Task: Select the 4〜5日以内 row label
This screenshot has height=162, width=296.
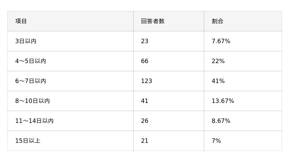Action: pyautogui.click(x=30, y=61)
